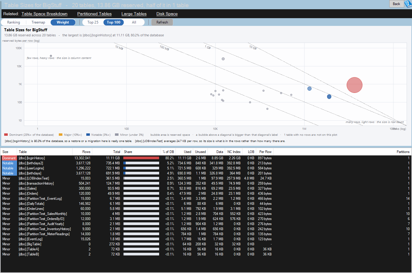Click the blue Notable legend swatch

(88, 135)
